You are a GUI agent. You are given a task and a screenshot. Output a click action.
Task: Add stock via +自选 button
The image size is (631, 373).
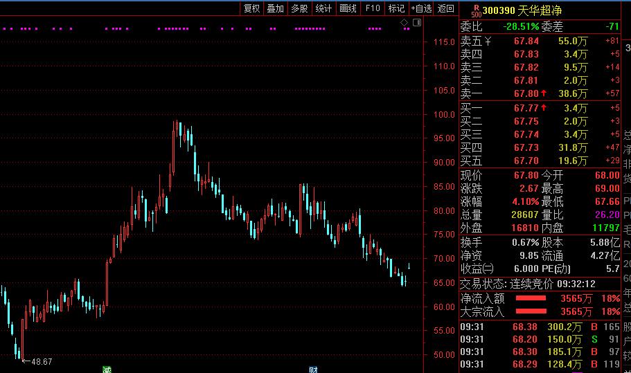421,8
